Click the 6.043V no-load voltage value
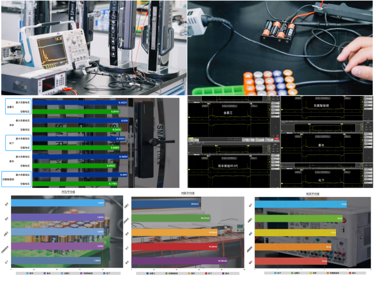 point(117,130)
